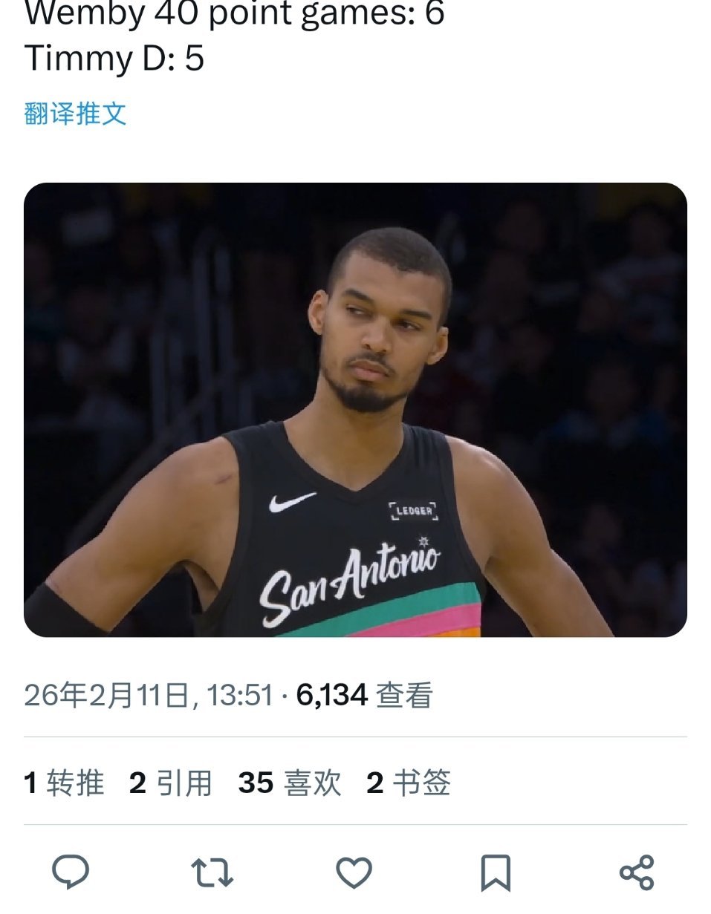
Task: Bookmark this tweet with the bookmark icon
Action: tap(496, 872)
